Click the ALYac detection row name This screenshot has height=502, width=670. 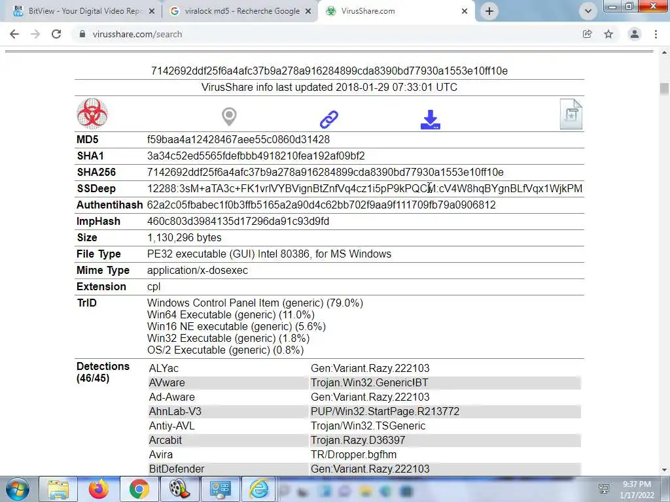164,369
